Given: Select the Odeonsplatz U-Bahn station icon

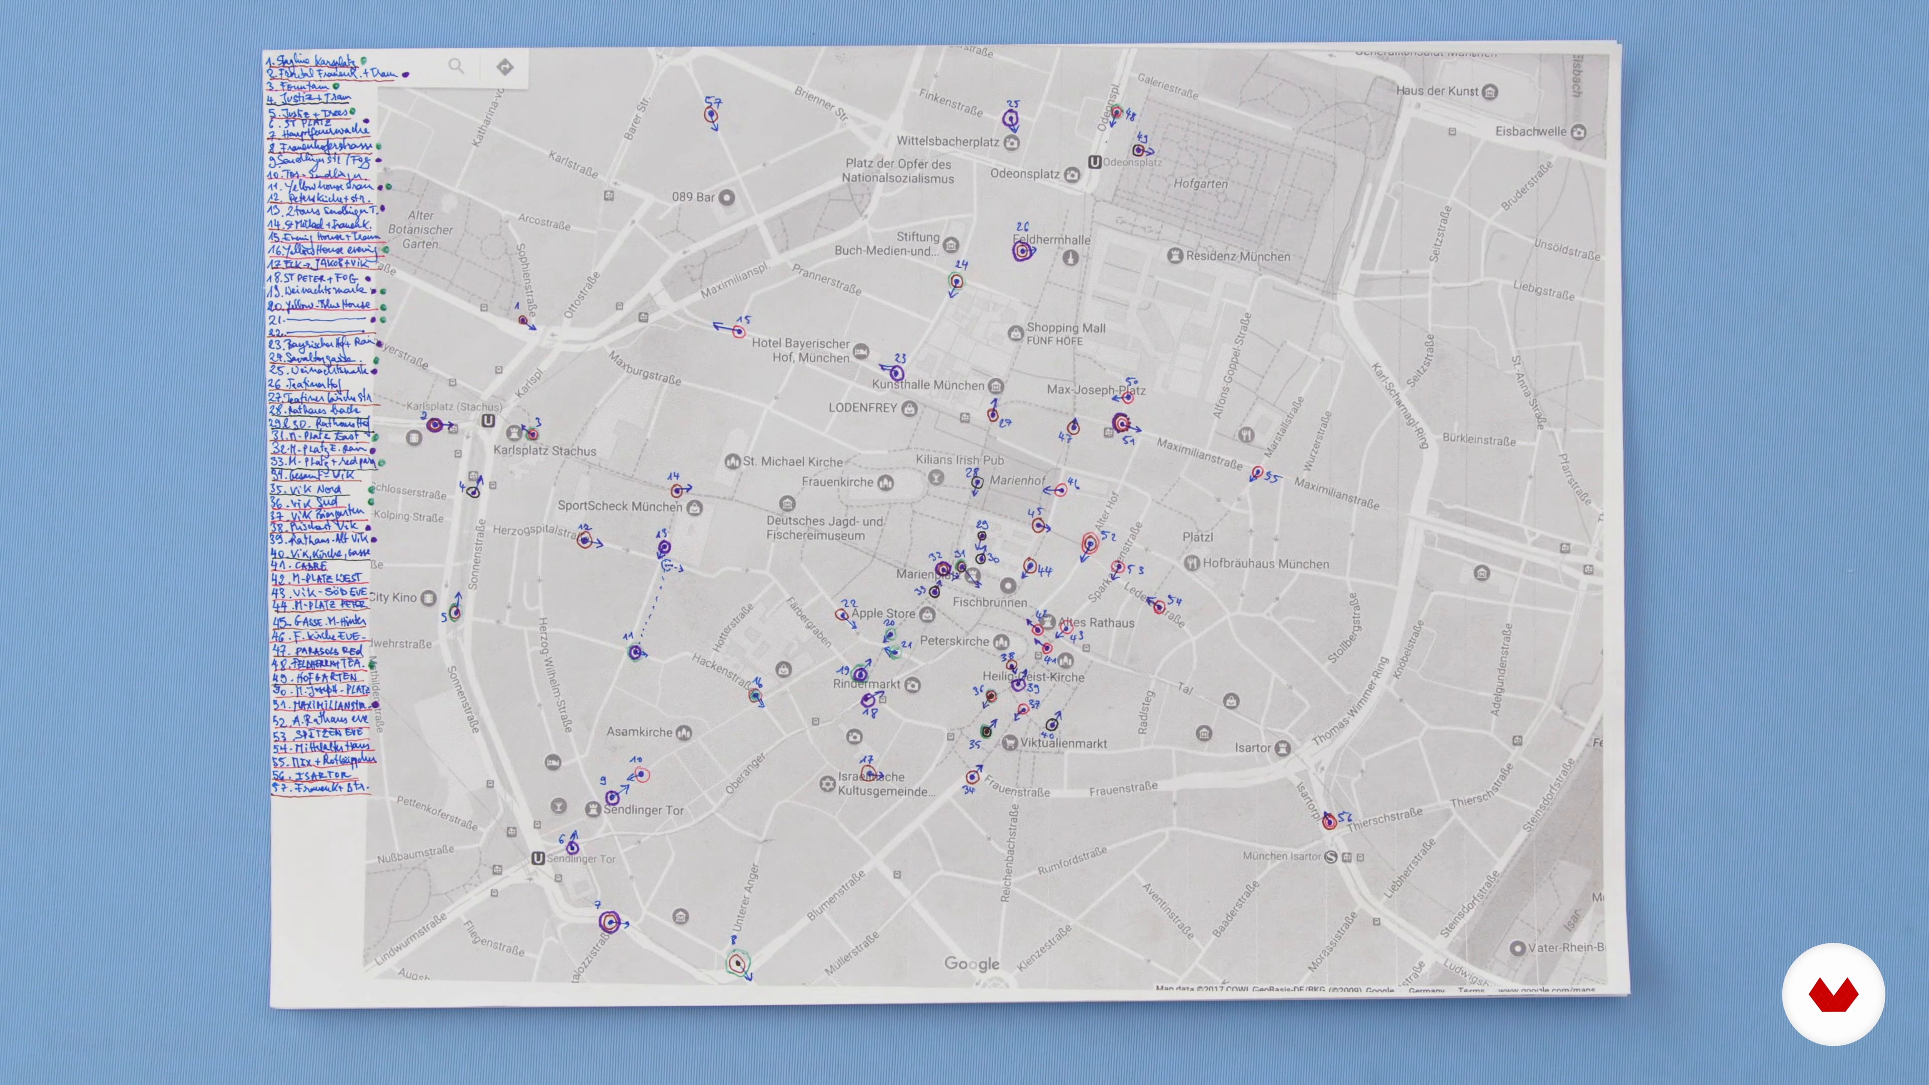Looking at the screenshot, I should (x=1094, y=162).
